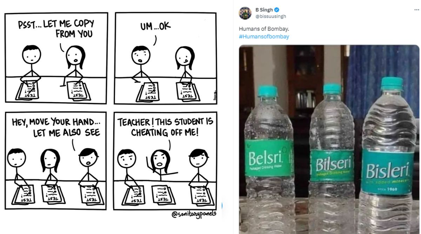The width and height of the screenshot is (421, 234).
Task: Click the @sanitarypanels credit signature
Action: 194,214
